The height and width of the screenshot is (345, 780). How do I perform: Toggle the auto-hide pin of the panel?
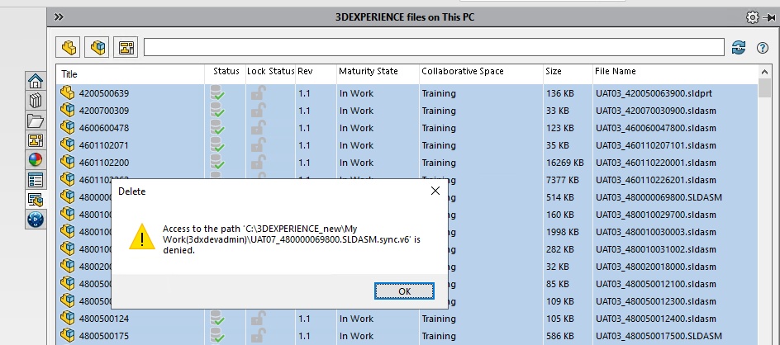pos(769,17)
